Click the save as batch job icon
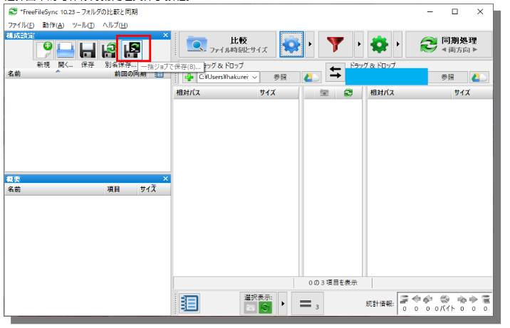 (x=132, y=49)
